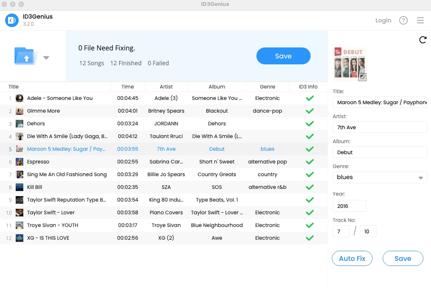The height and width of the screenshot is (288, 431).
Task: Click the green checkmark for Adele row
Action: click(x=310, y=98)
